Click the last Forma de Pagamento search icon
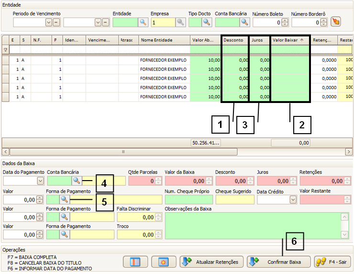Viewport: 354px width, 274px height. coord(64,234)
